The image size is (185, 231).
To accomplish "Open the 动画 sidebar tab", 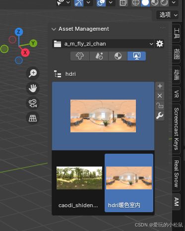I will (177, 75).
